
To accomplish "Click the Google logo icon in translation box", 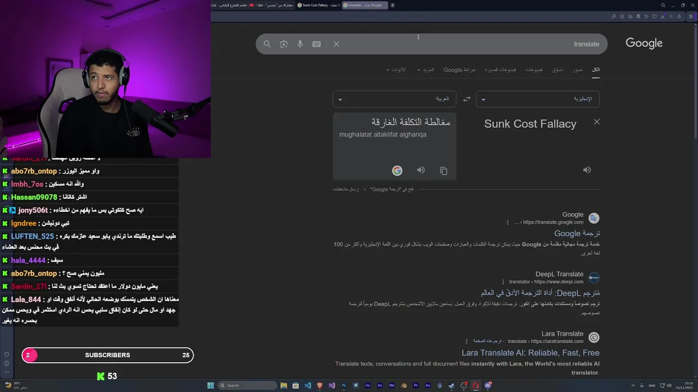I will click(397, 171).
